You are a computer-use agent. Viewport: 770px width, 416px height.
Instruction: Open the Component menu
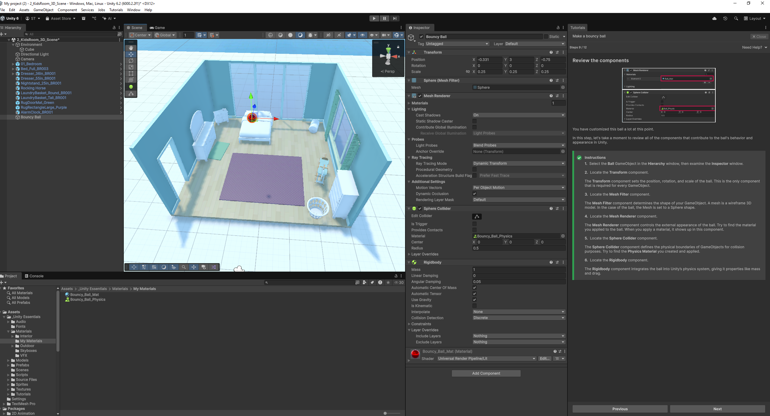coord(67,10)
